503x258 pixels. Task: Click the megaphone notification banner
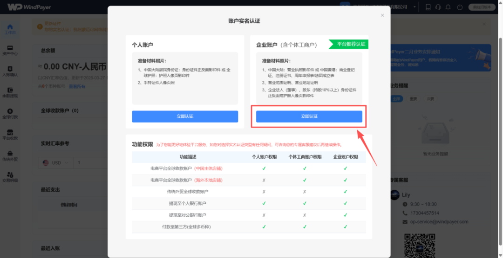tap(441, 58)
